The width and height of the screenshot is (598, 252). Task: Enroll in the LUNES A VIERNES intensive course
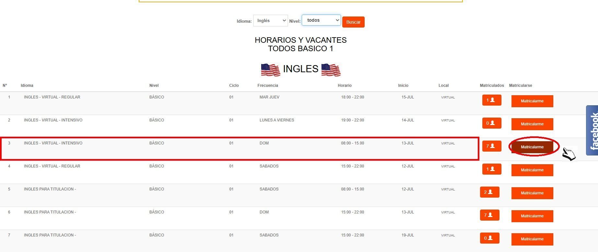pyautogui.click(x=532, y=124)
